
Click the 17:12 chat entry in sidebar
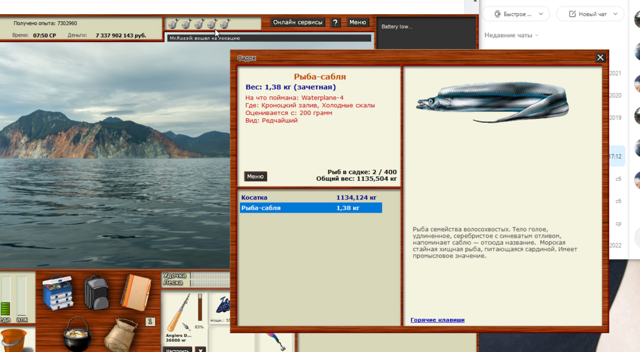point(616,157)
